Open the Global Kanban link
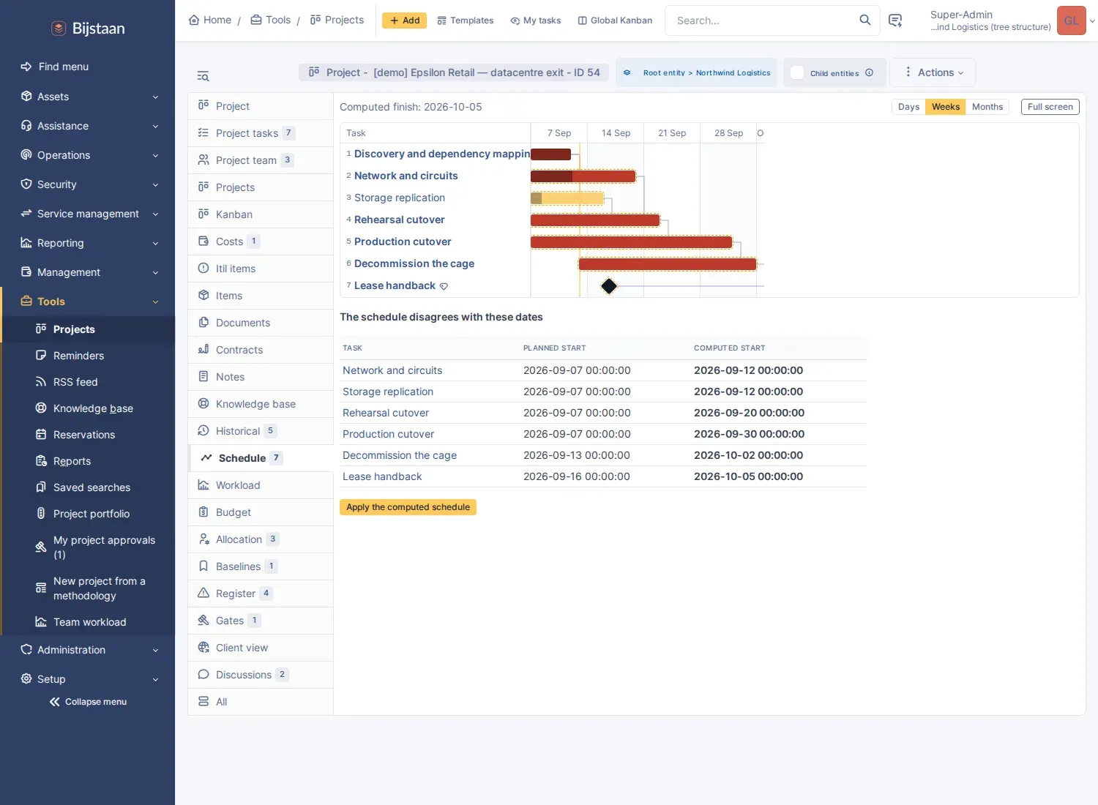This screenshot has height=805, width=1098. pyautogui.click(x=615, y=20)
